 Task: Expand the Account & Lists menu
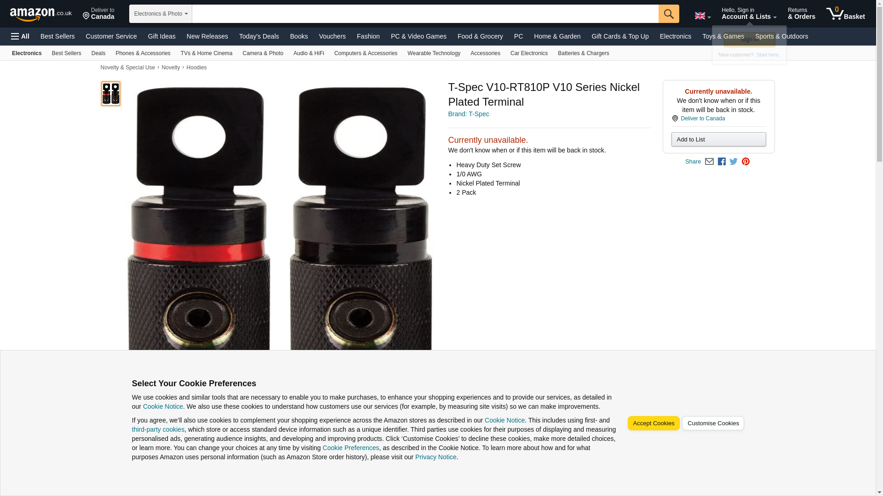pos(749,14)
